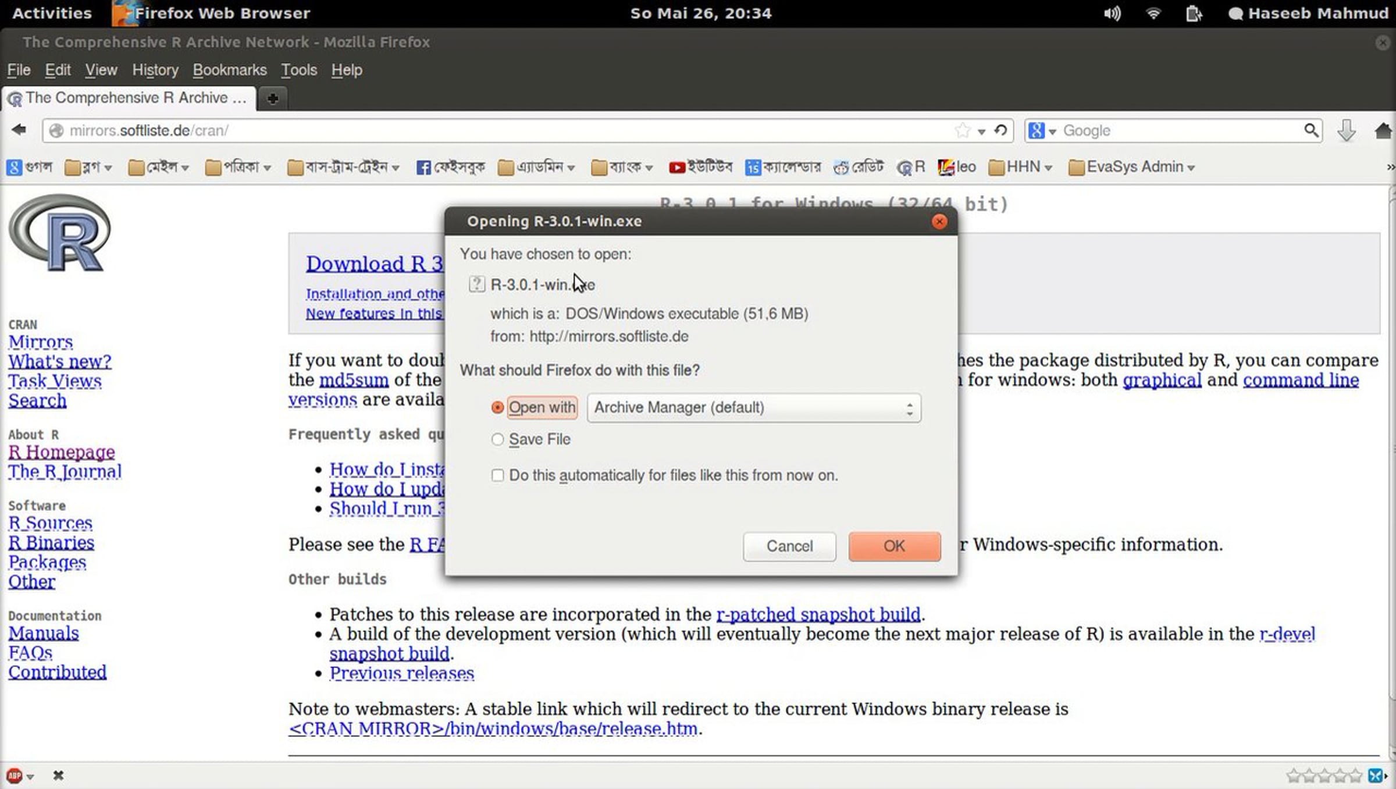Open the Wi-Fi network indicator
Screen dimensions: 1396x789
(1153, 13)
